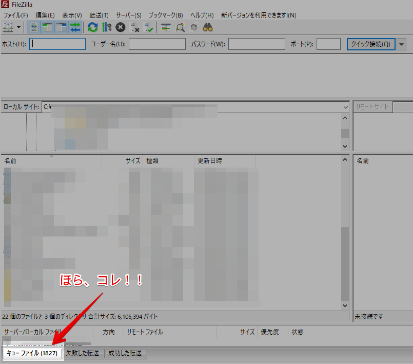
Task: Focus the パスワード(W) input field
Action: click(257, 44)
